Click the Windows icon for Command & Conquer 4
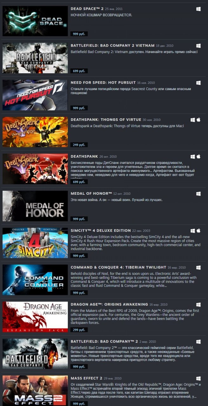 (198, 267)
